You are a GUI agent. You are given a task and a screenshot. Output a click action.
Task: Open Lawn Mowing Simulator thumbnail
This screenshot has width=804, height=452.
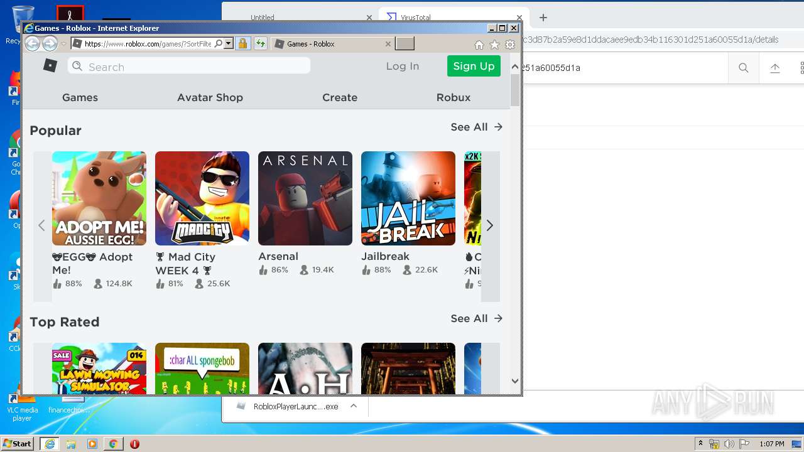tap(99, 369)
